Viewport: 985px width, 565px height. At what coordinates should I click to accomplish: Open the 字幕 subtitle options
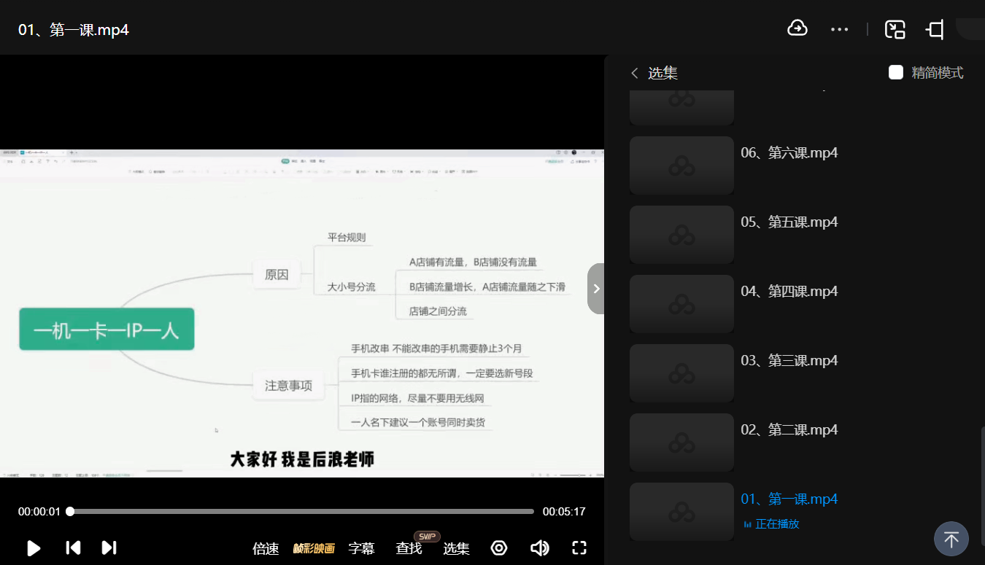coord(361,549)
